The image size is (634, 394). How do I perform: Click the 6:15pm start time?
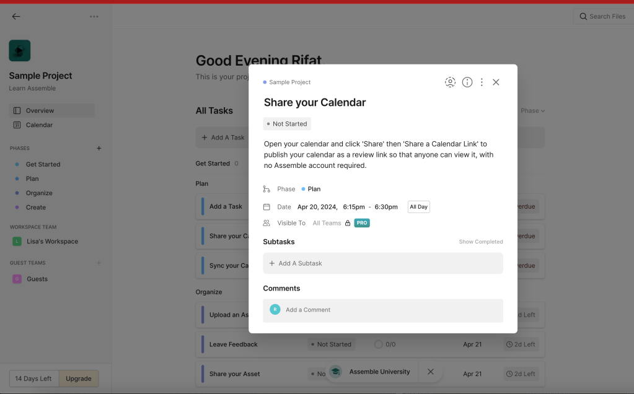(354, 207)
